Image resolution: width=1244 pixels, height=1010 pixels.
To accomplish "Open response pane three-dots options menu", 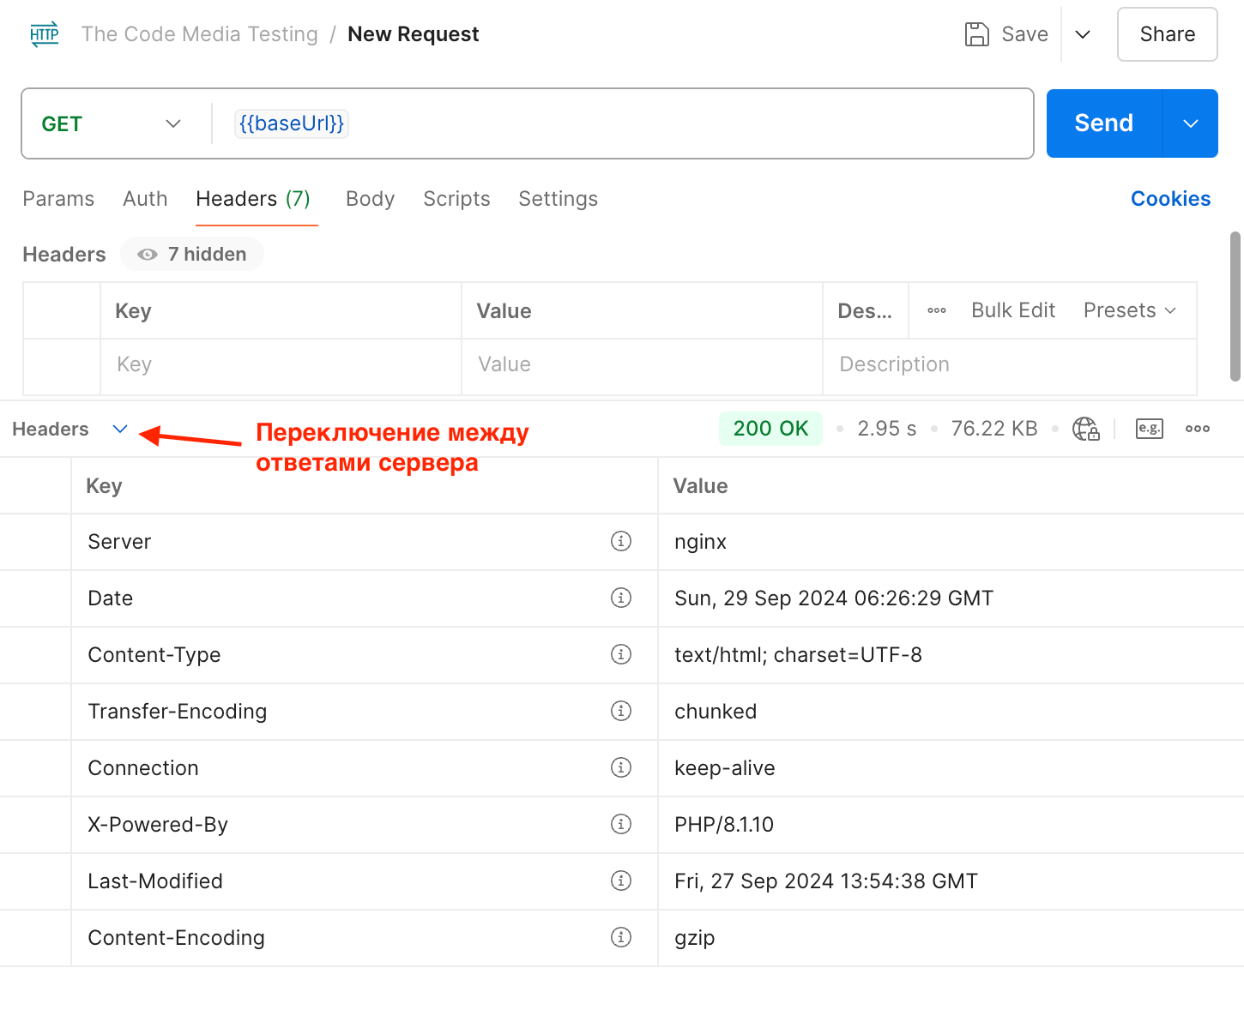I will 1198,429.
